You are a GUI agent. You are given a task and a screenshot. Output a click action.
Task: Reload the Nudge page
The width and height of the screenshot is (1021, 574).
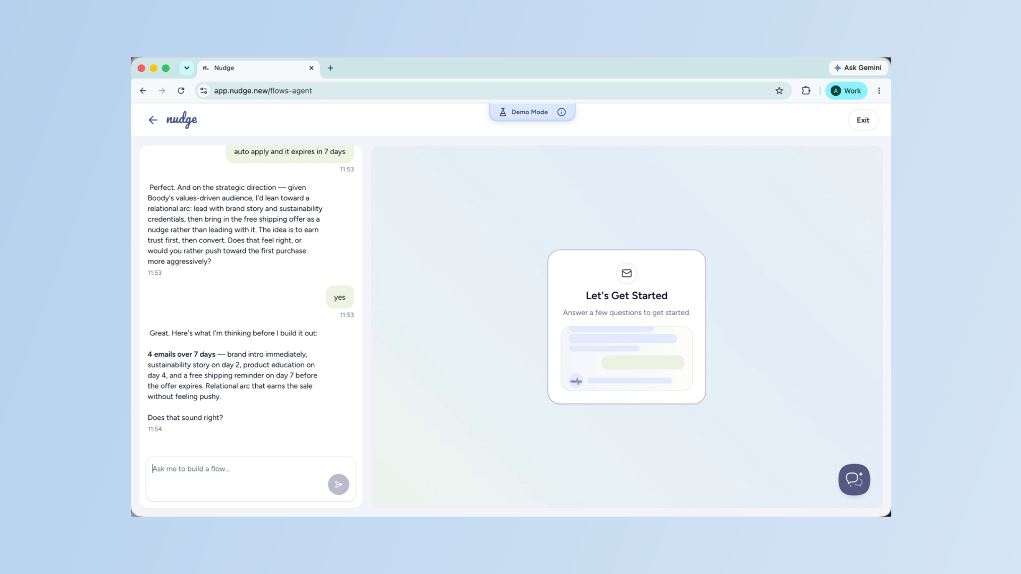tap(181, 91)
